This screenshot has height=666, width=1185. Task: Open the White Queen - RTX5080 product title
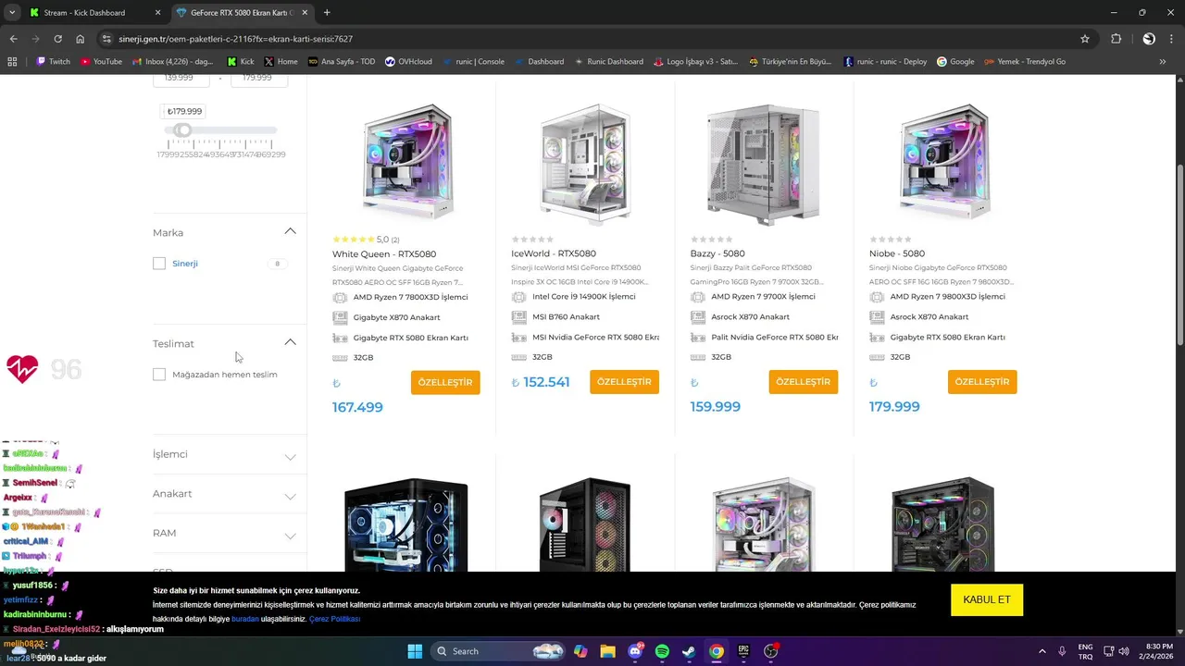pos(384,253)
